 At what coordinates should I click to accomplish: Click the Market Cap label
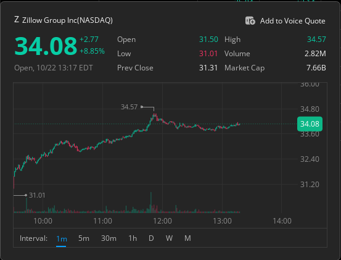point(244,68)
